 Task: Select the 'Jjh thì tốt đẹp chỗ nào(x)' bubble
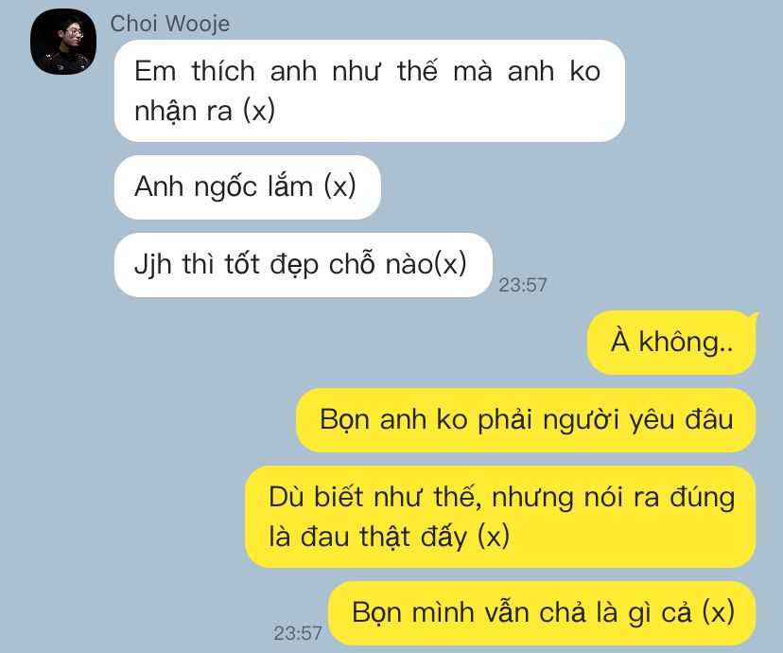click(304, 265)
